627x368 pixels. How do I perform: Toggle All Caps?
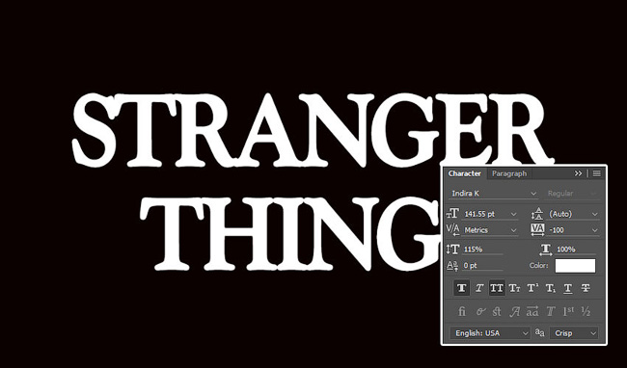coord(497,288)
